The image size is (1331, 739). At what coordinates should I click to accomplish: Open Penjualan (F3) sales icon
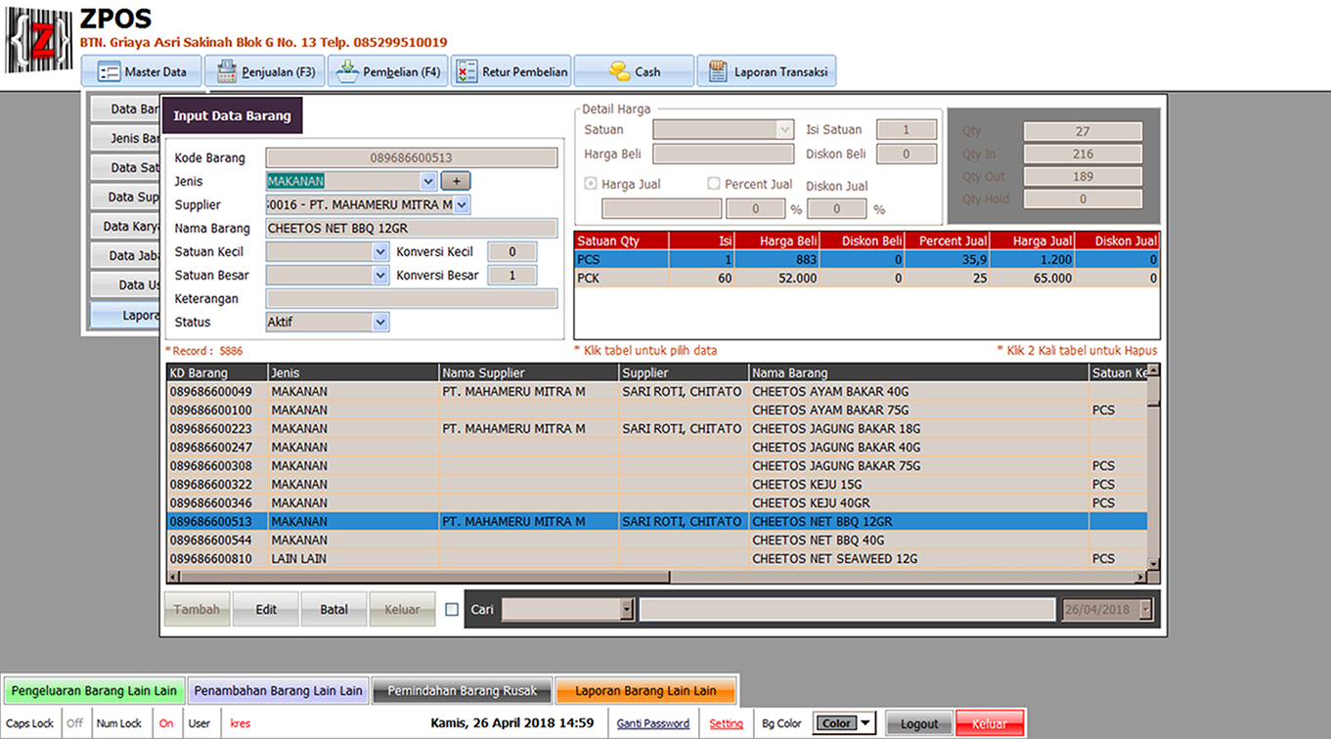pos(227,72)
